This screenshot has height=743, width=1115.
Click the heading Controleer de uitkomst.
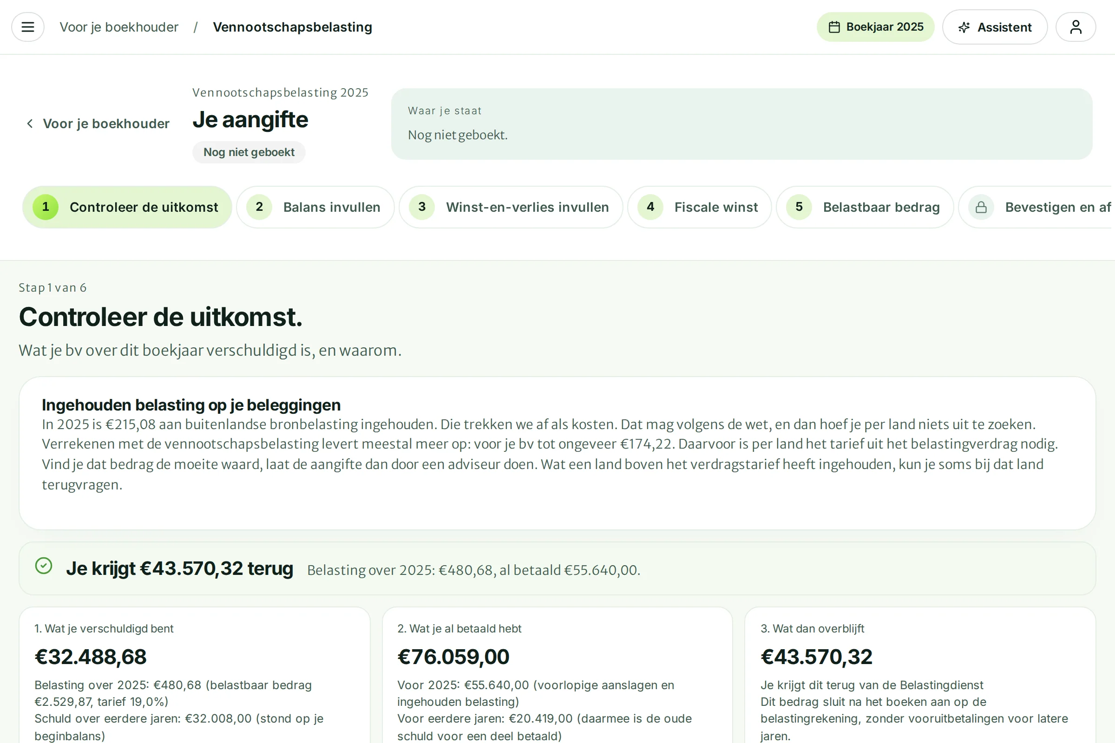(160, 317)
